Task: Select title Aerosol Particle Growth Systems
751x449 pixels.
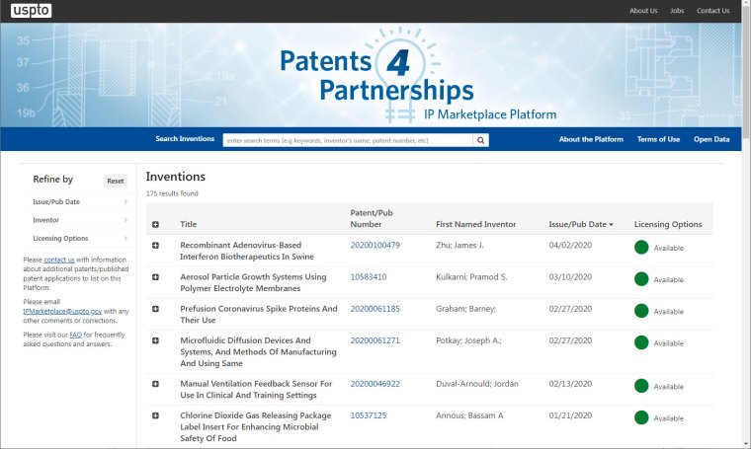Action: coord(253,282)
